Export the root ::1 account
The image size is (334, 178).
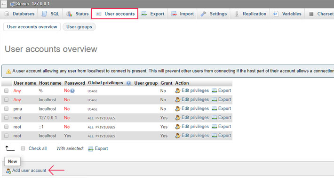point(221,126)
